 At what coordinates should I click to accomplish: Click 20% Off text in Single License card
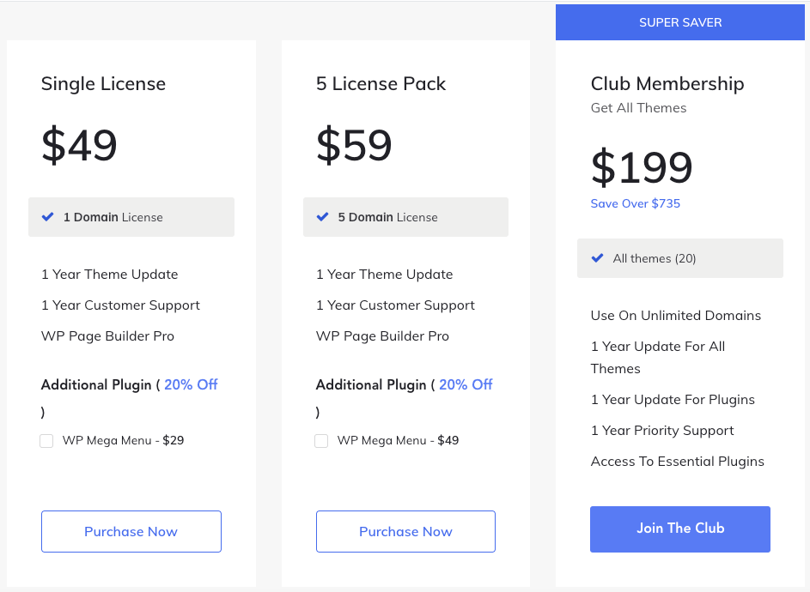click(x=191, y=384)
